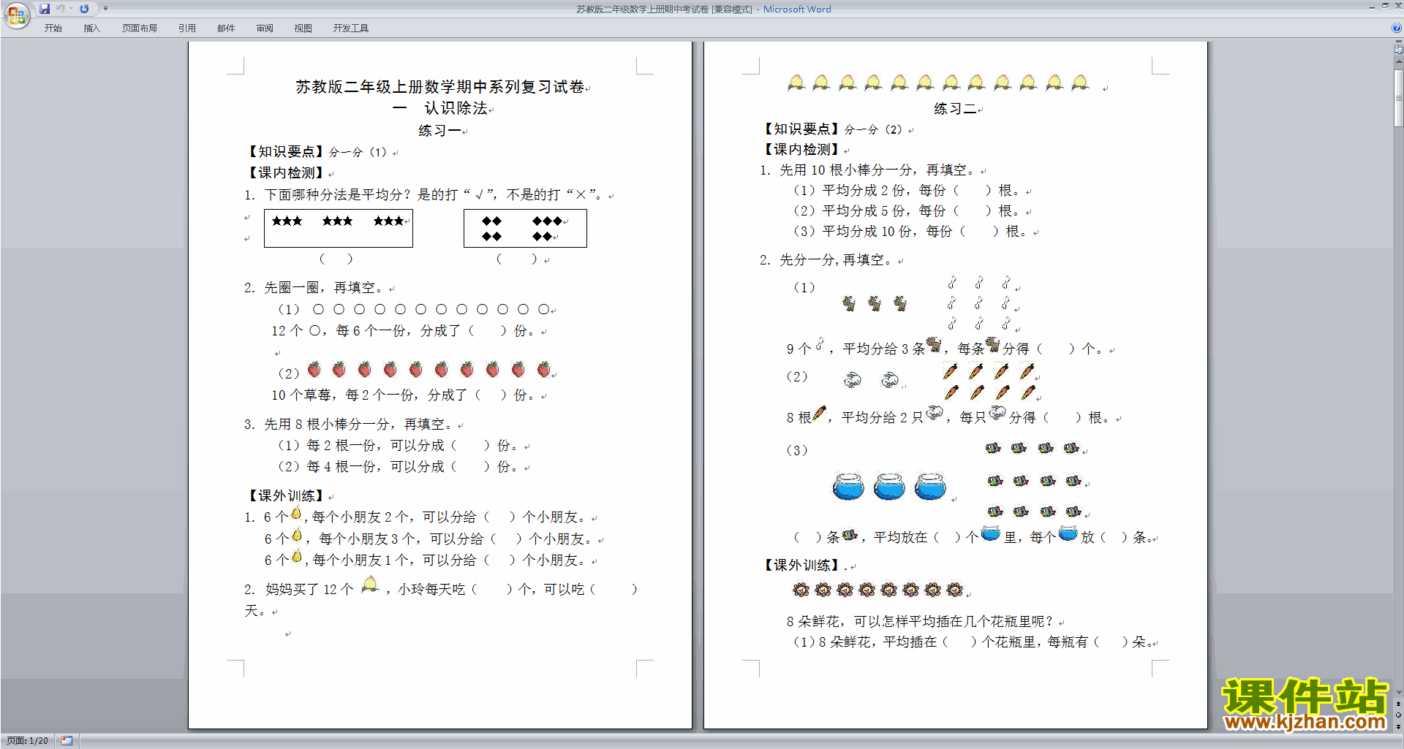Toggle the ruler view icon above scrollbar

click(x=1399, y=50)
